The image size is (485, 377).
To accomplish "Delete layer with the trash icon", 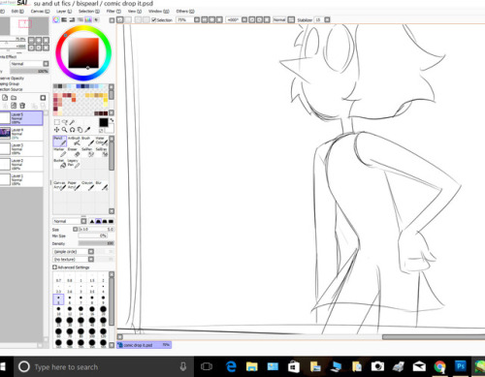I will tap(22, 106).
